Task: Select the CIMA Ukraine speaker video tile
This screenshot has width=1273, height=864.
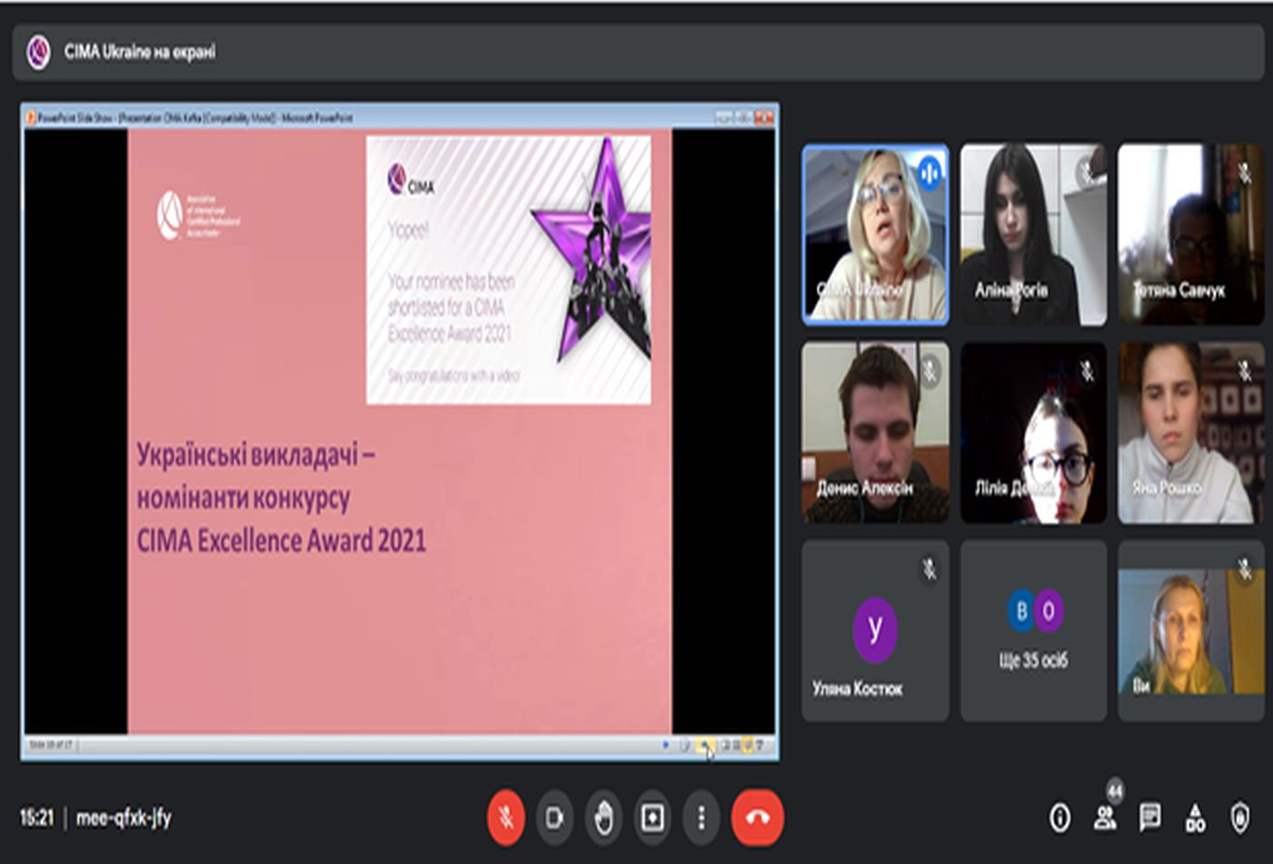Action: click(875, 235)
